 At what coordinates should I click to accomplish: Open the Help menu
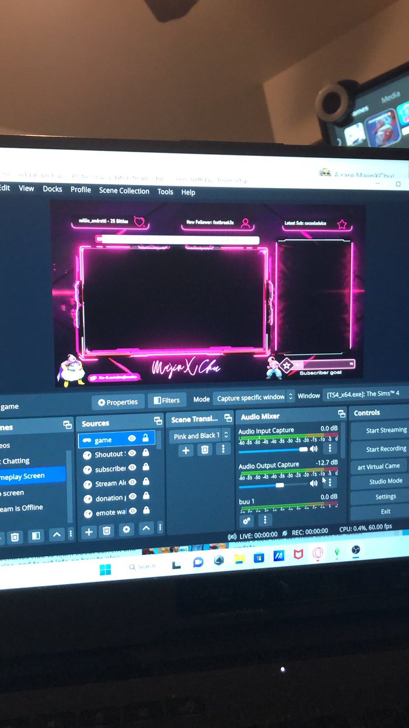click(188, 192)
